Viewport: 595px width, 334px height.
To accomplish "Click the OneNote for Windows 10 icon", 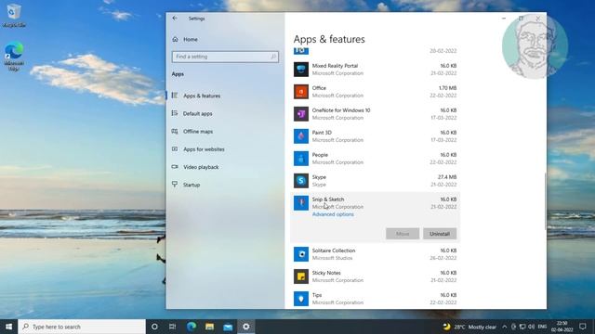I will (x=301, y=114).
